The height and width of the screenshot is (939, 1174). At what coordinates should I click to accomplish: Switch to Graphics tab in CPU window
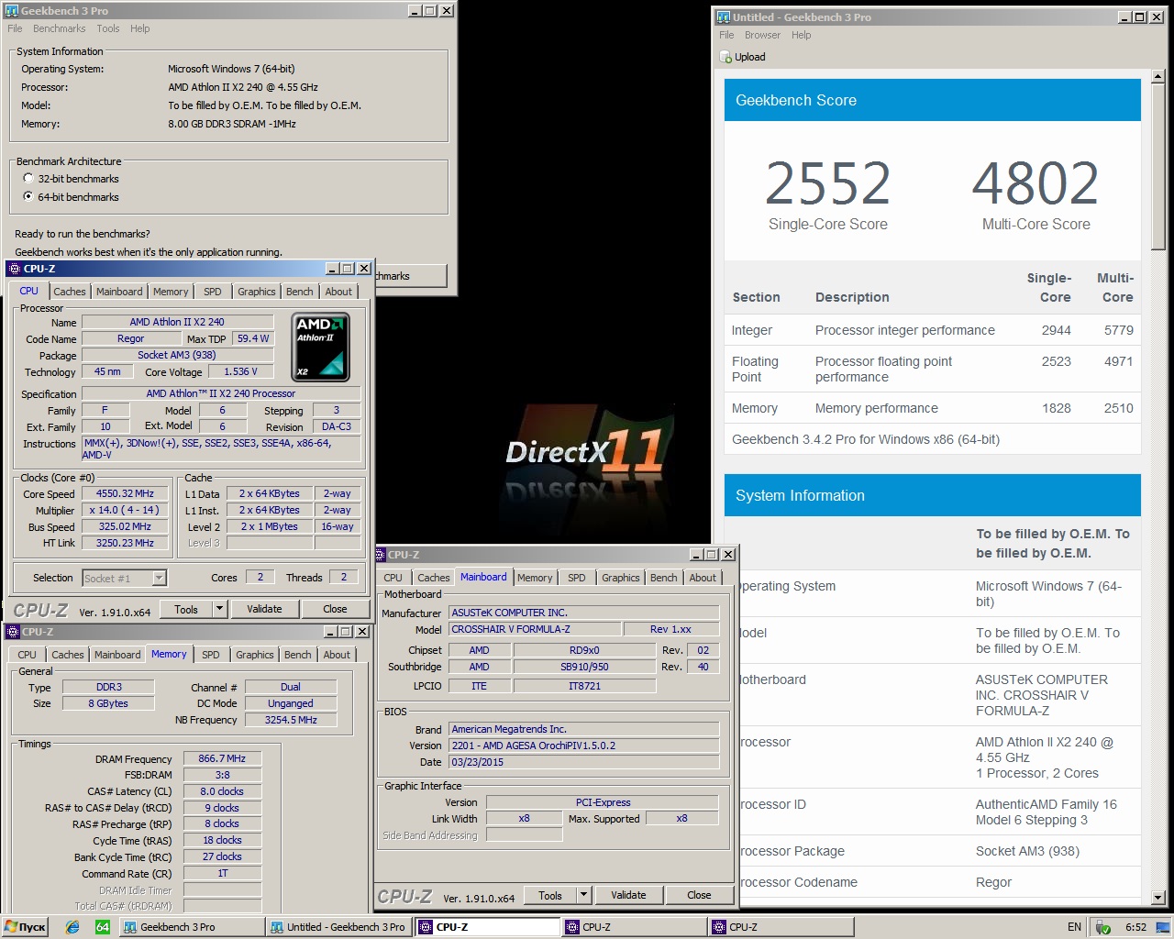click(256, 292)
